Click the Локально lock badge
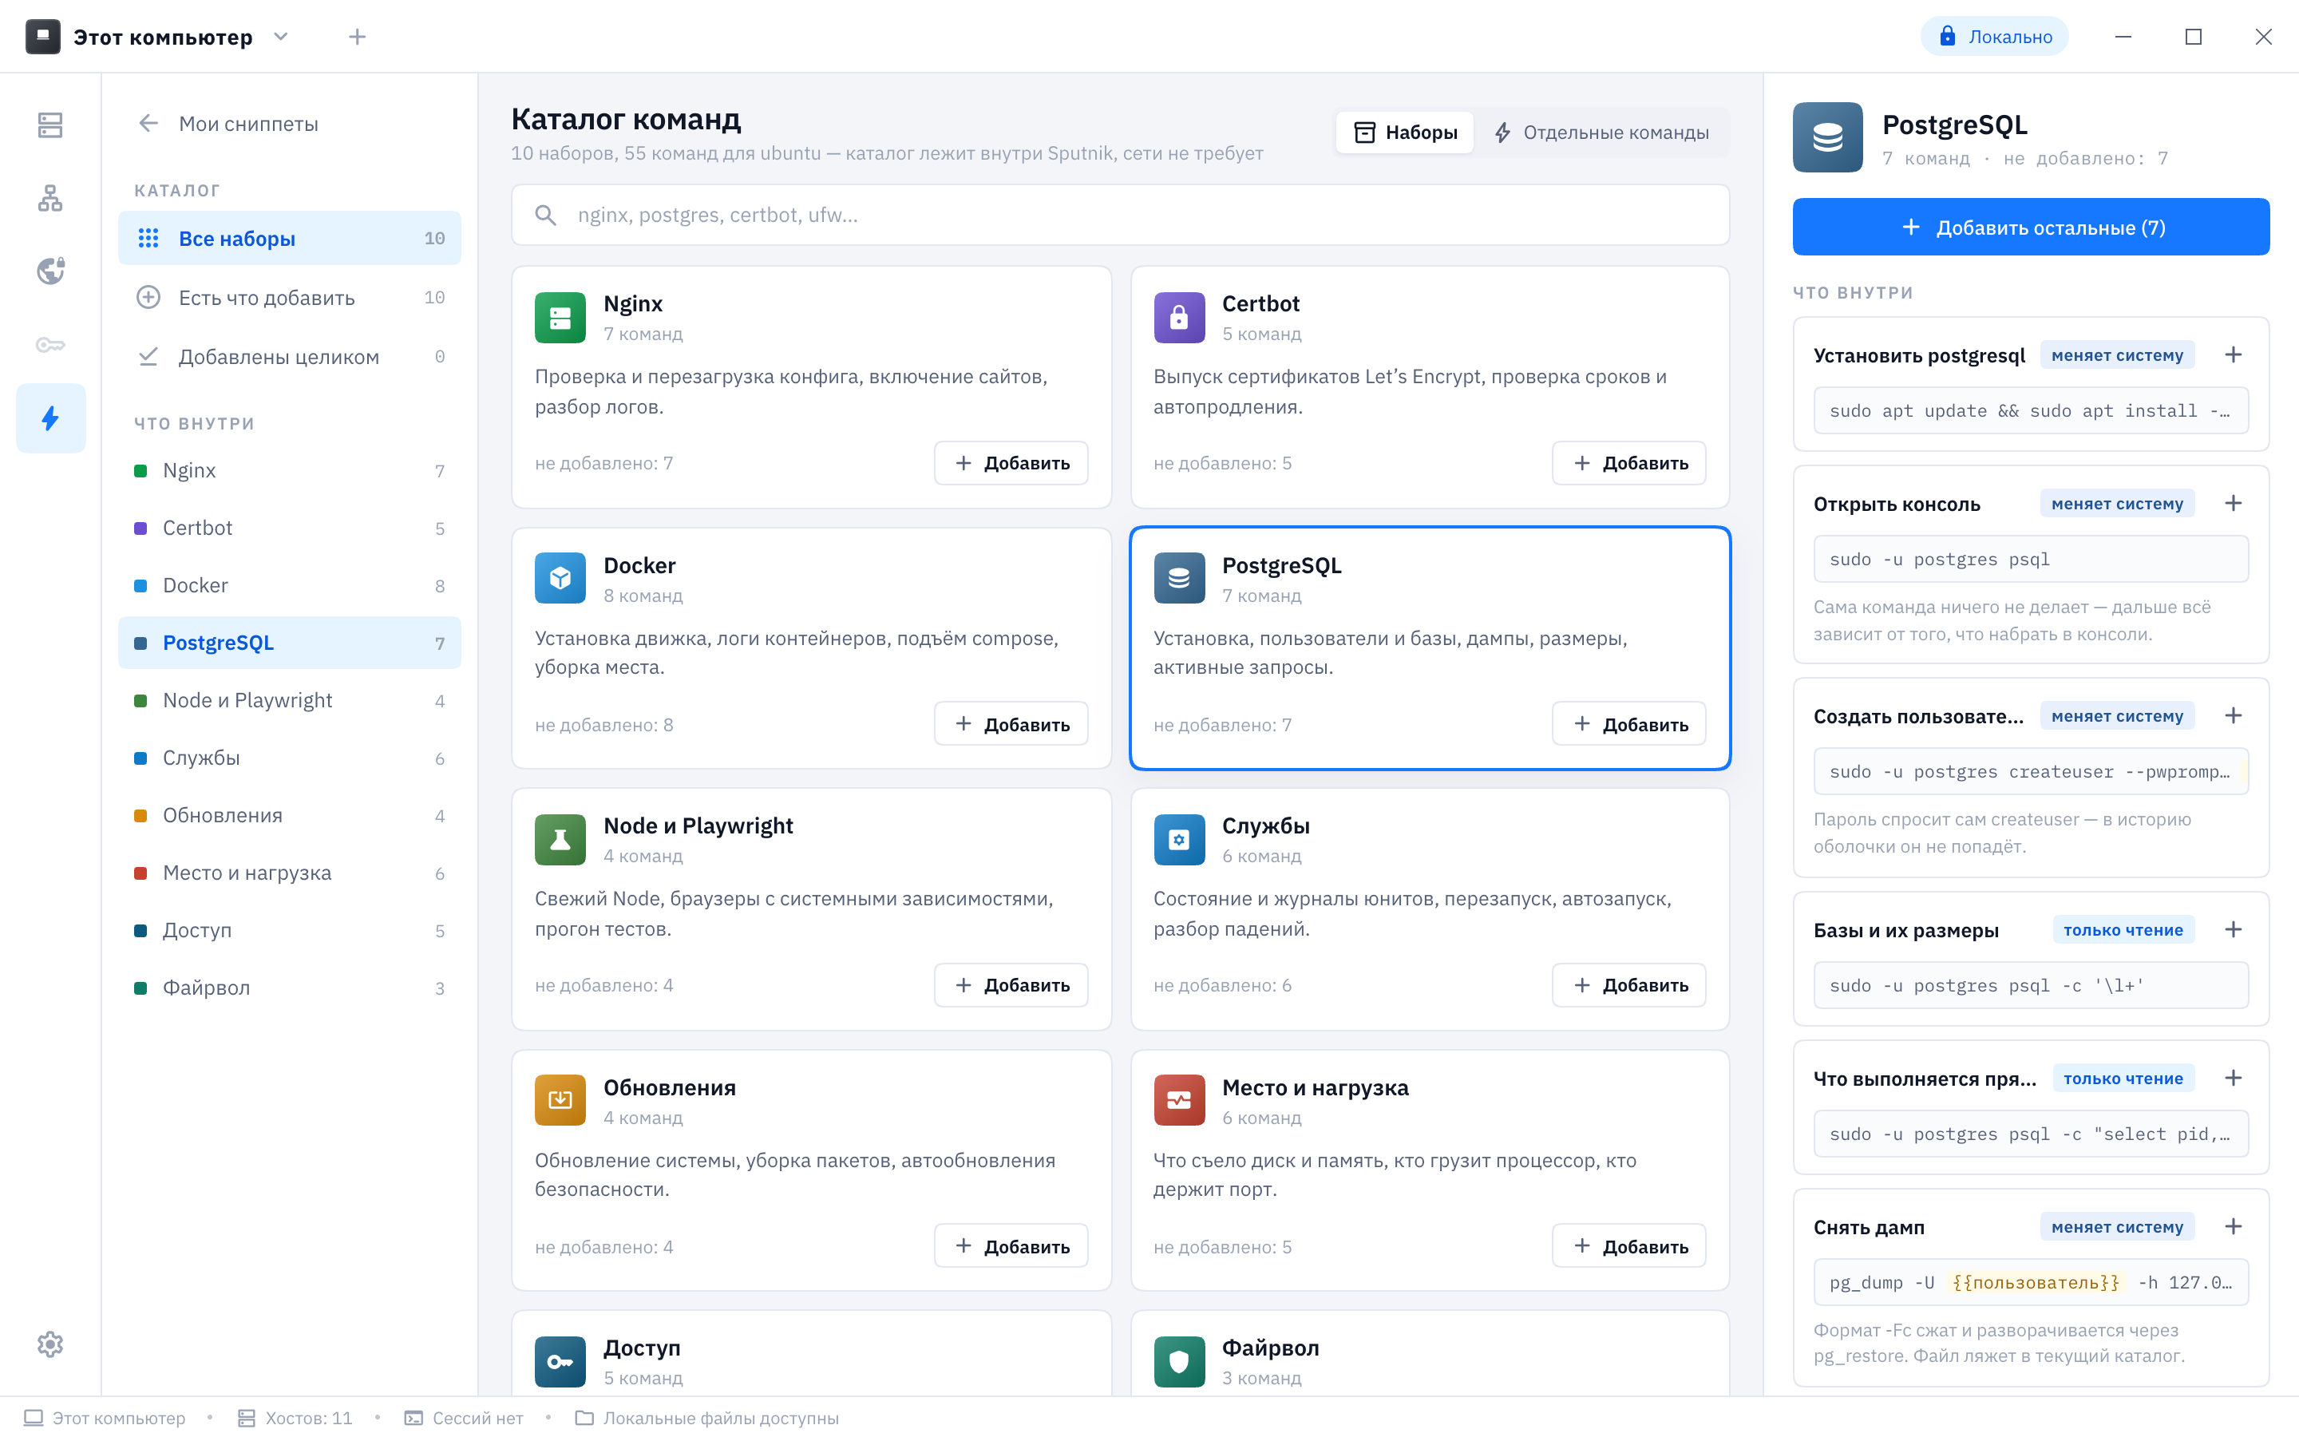The image size is (2299, 1437). pyautogui.click(x=1994, y=36)
